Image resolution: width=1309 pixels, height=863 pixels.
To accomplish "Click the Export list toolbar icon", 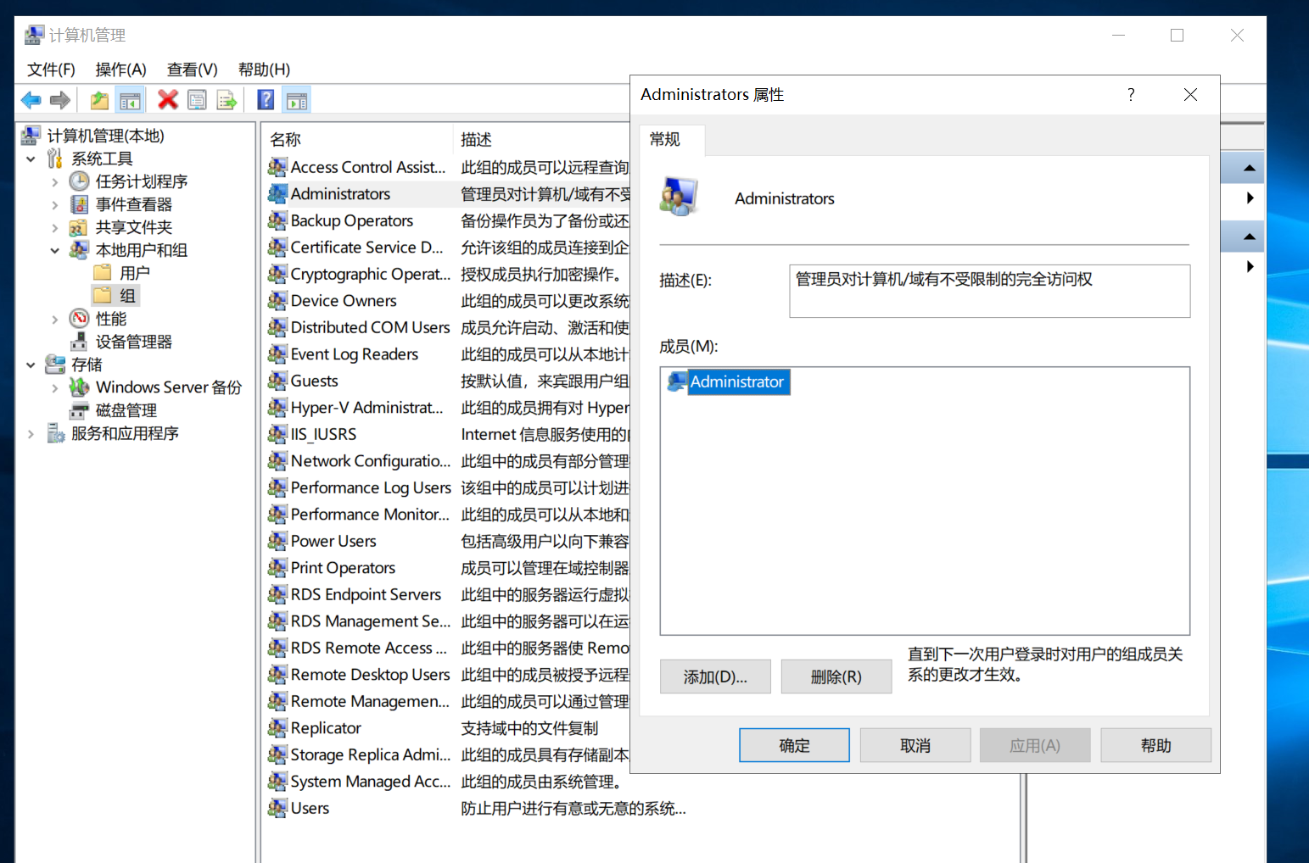I will 227,100.
